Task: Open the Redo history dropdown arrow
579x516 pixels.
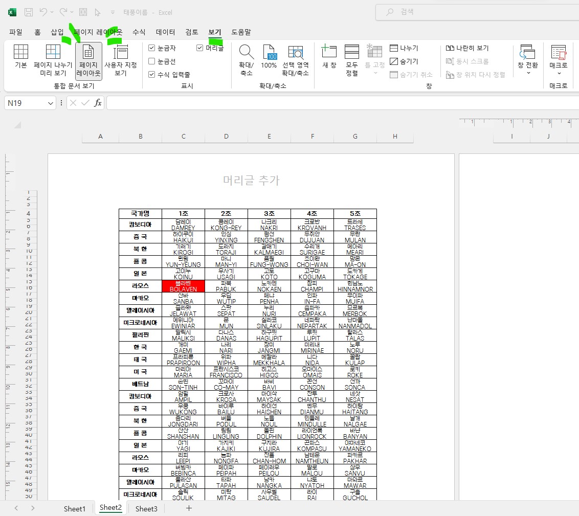Action: [72, 12]
